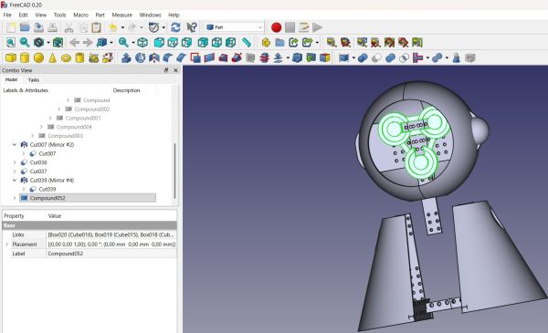The image size is (548, 333).
Task: Select Cut036 in the model tree
Action: click(38, 162)
